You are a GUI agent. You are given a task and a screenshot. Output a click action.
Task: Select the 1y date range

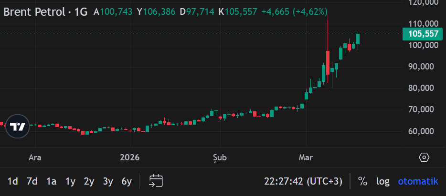click(x=70, y=181)
